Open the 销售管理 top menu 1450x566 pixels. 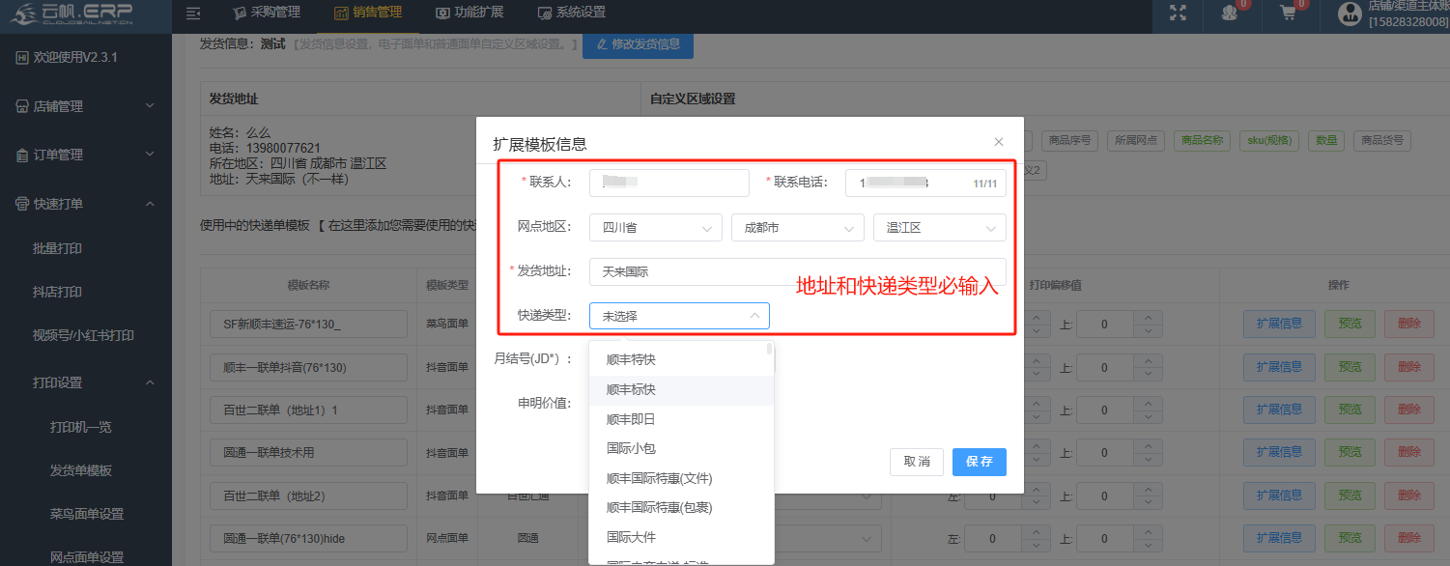pyautogui.click(x=367, y=13)
